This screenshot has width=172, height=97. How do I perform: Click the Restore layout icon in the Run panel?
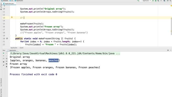click(3, 62)
